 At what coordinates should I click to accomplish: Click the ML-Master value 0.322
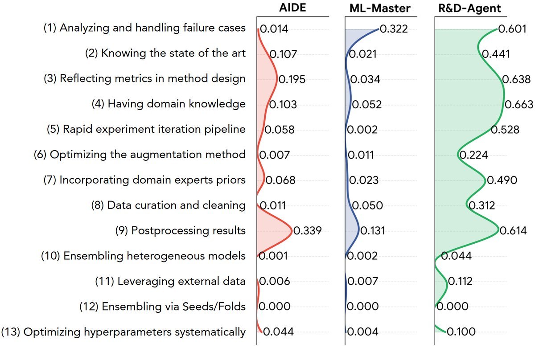click(394, 29)
